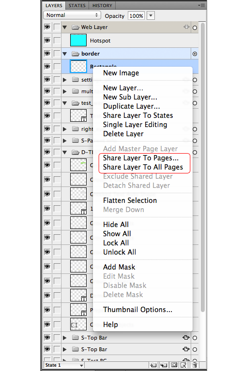
Task: Toggle the lock box of the border layer
Action: point(57,54)
